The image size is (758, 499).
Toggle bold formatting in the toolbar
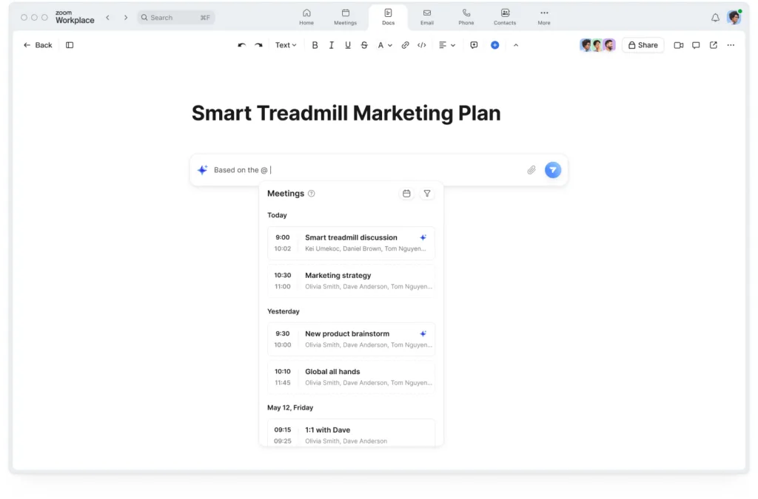(x=314, y=45)
